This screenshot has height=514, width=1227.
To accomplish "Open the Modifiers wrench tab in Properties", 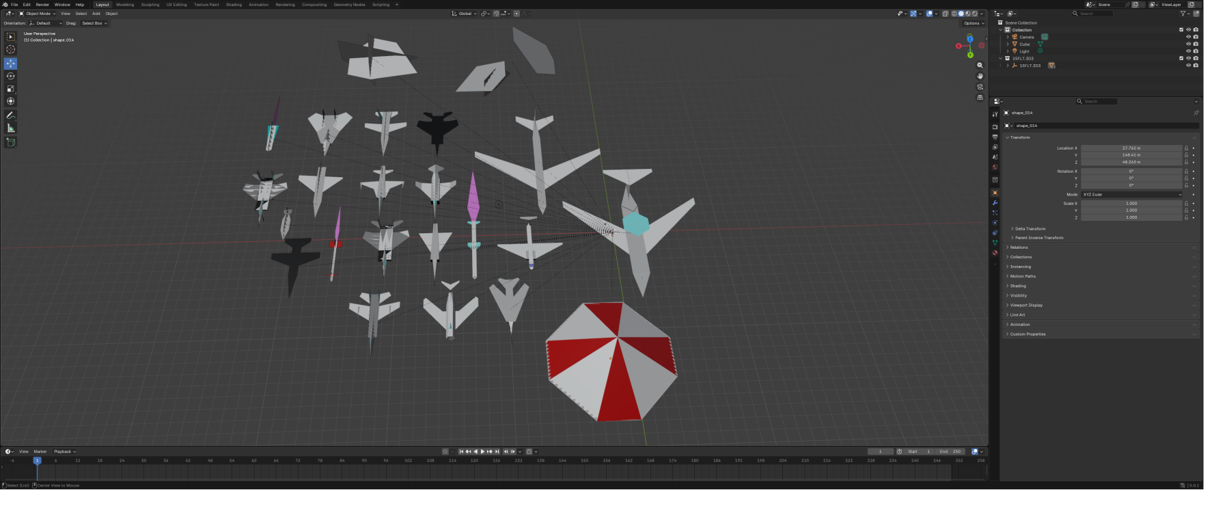I will pyautogui.click(x=995, y=203).
